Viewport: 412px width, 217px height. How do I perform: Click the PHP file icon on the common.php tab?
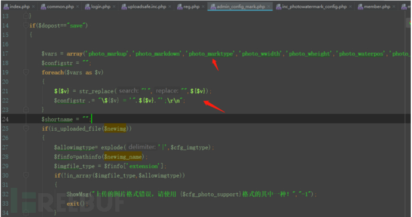[44, 7]
